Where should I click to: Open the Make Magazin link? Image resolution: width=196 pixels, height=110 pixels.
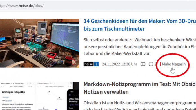(174, 64)
